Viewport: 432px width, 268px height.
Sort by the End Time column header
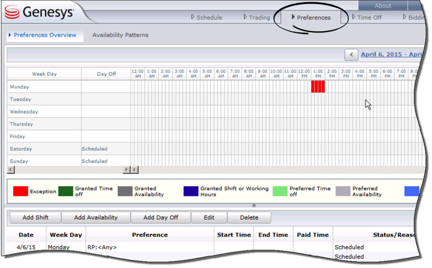pyautogui.click(x=273, y=235)
